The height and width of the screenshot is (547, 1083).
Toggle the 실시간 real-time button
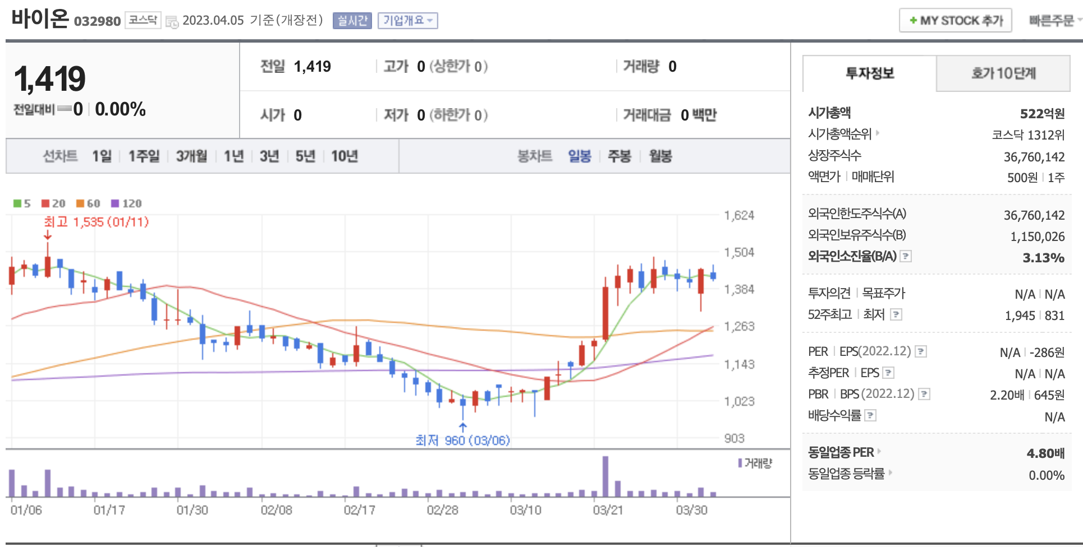pos(352,21)
